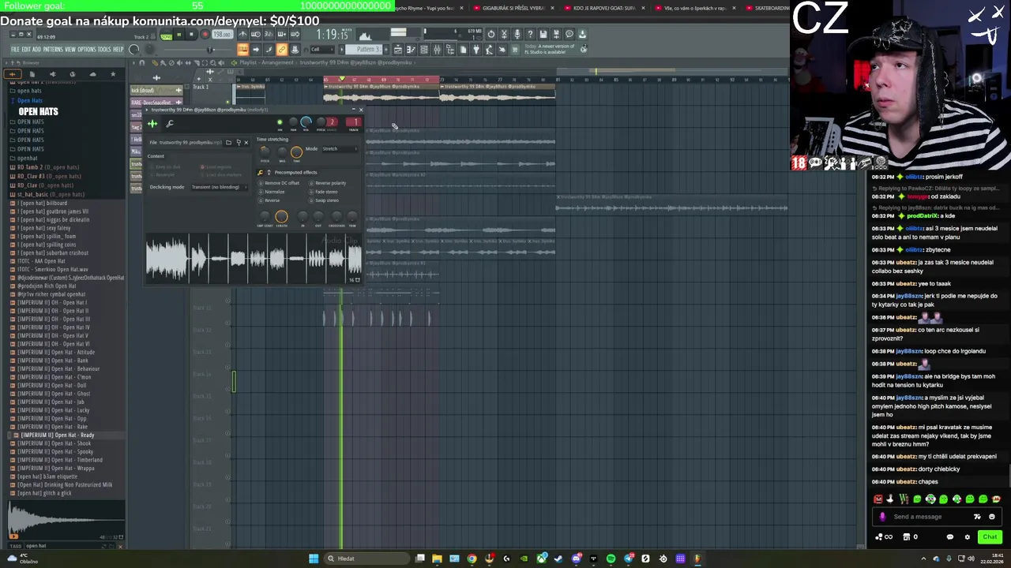Click the folder icon next to sample file name

click(228, 143)
